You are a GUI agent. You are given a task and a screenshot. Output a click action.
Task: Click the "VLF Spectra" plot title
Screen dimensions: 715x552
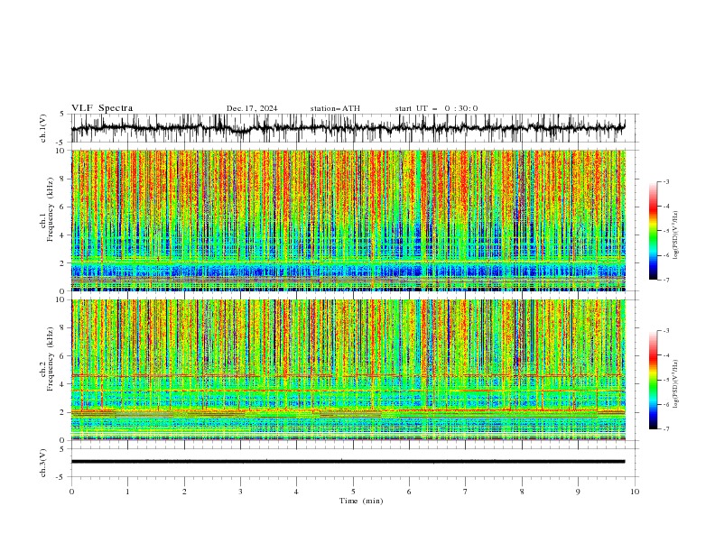click(102, 108)
